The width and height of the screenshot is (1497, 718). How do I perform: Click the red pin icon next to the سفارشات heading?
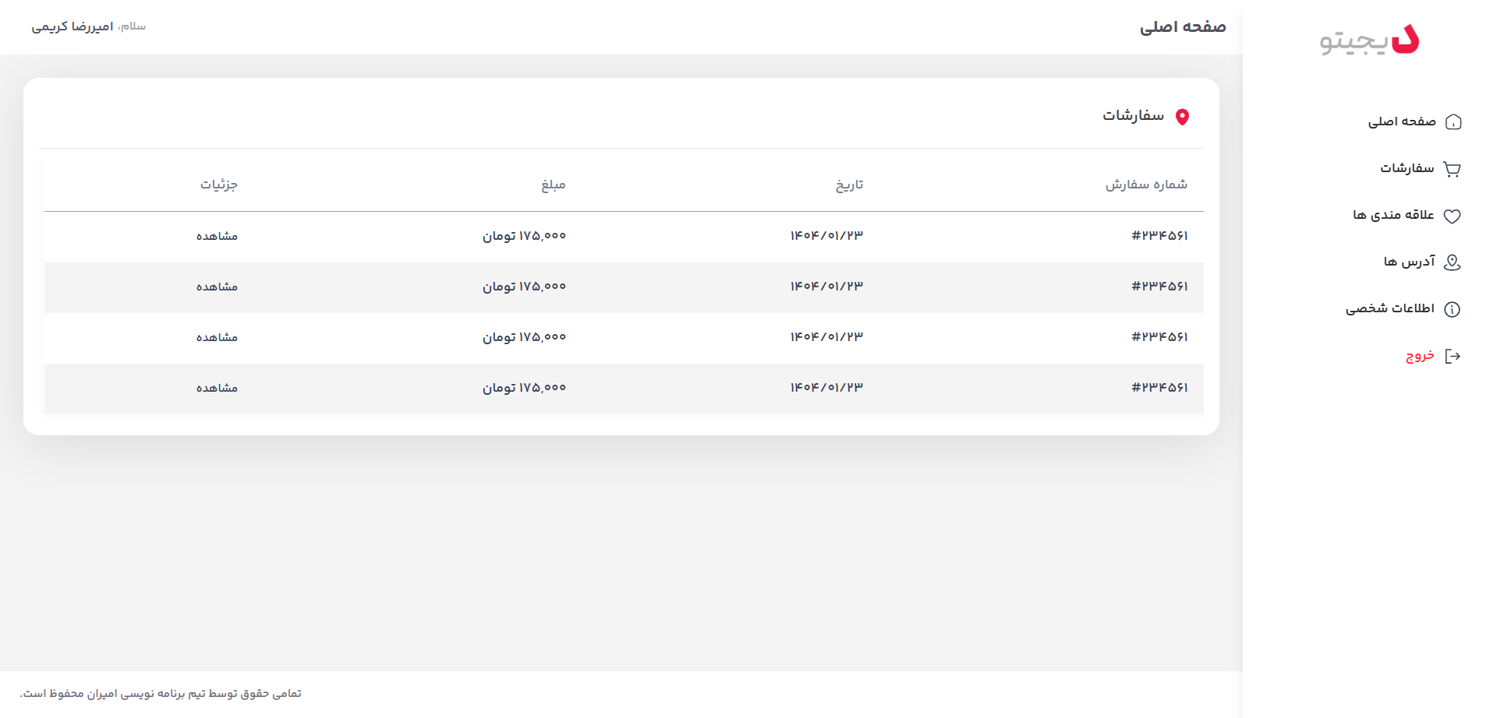1182,117
